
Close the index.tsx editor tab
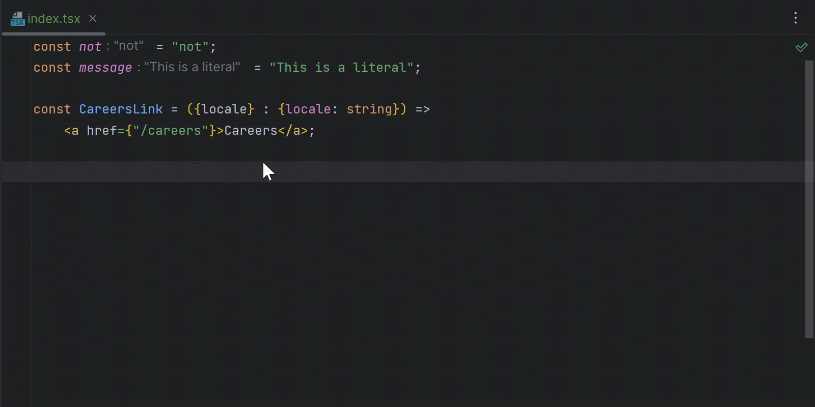pyautogui.click(x=93, y=18)
